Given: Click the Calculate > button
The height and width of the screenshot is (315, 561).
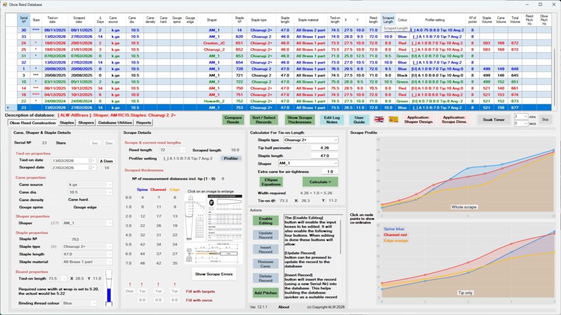Looking at the screenshot, I should coord(320,182).
